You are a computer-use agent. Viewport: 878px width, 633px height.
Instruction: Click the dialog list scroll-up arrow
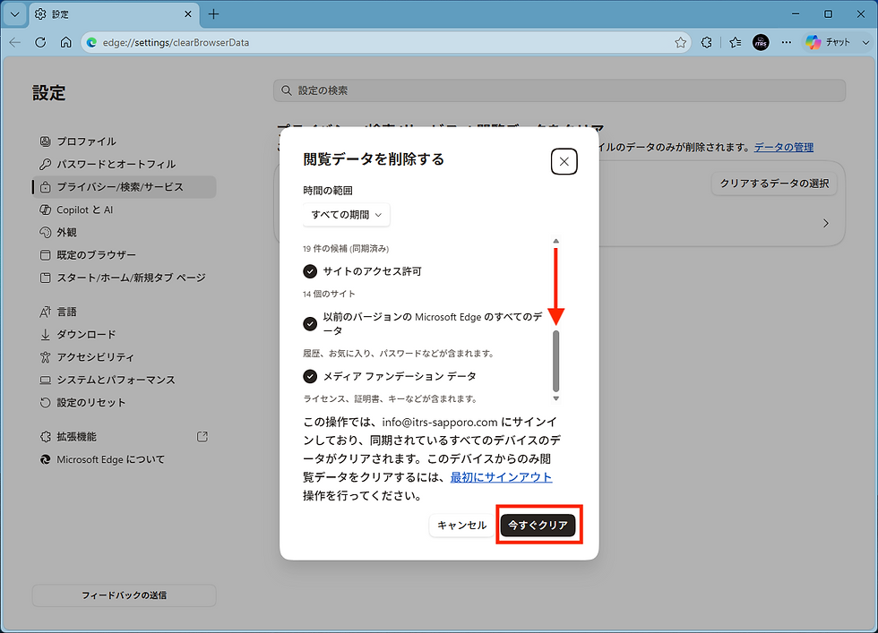coord(556,241)
